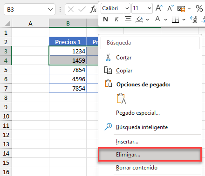Select row 3 header
Image resolution: width=205 pixels, height=176 pixels.
click(x=6, y=51)
